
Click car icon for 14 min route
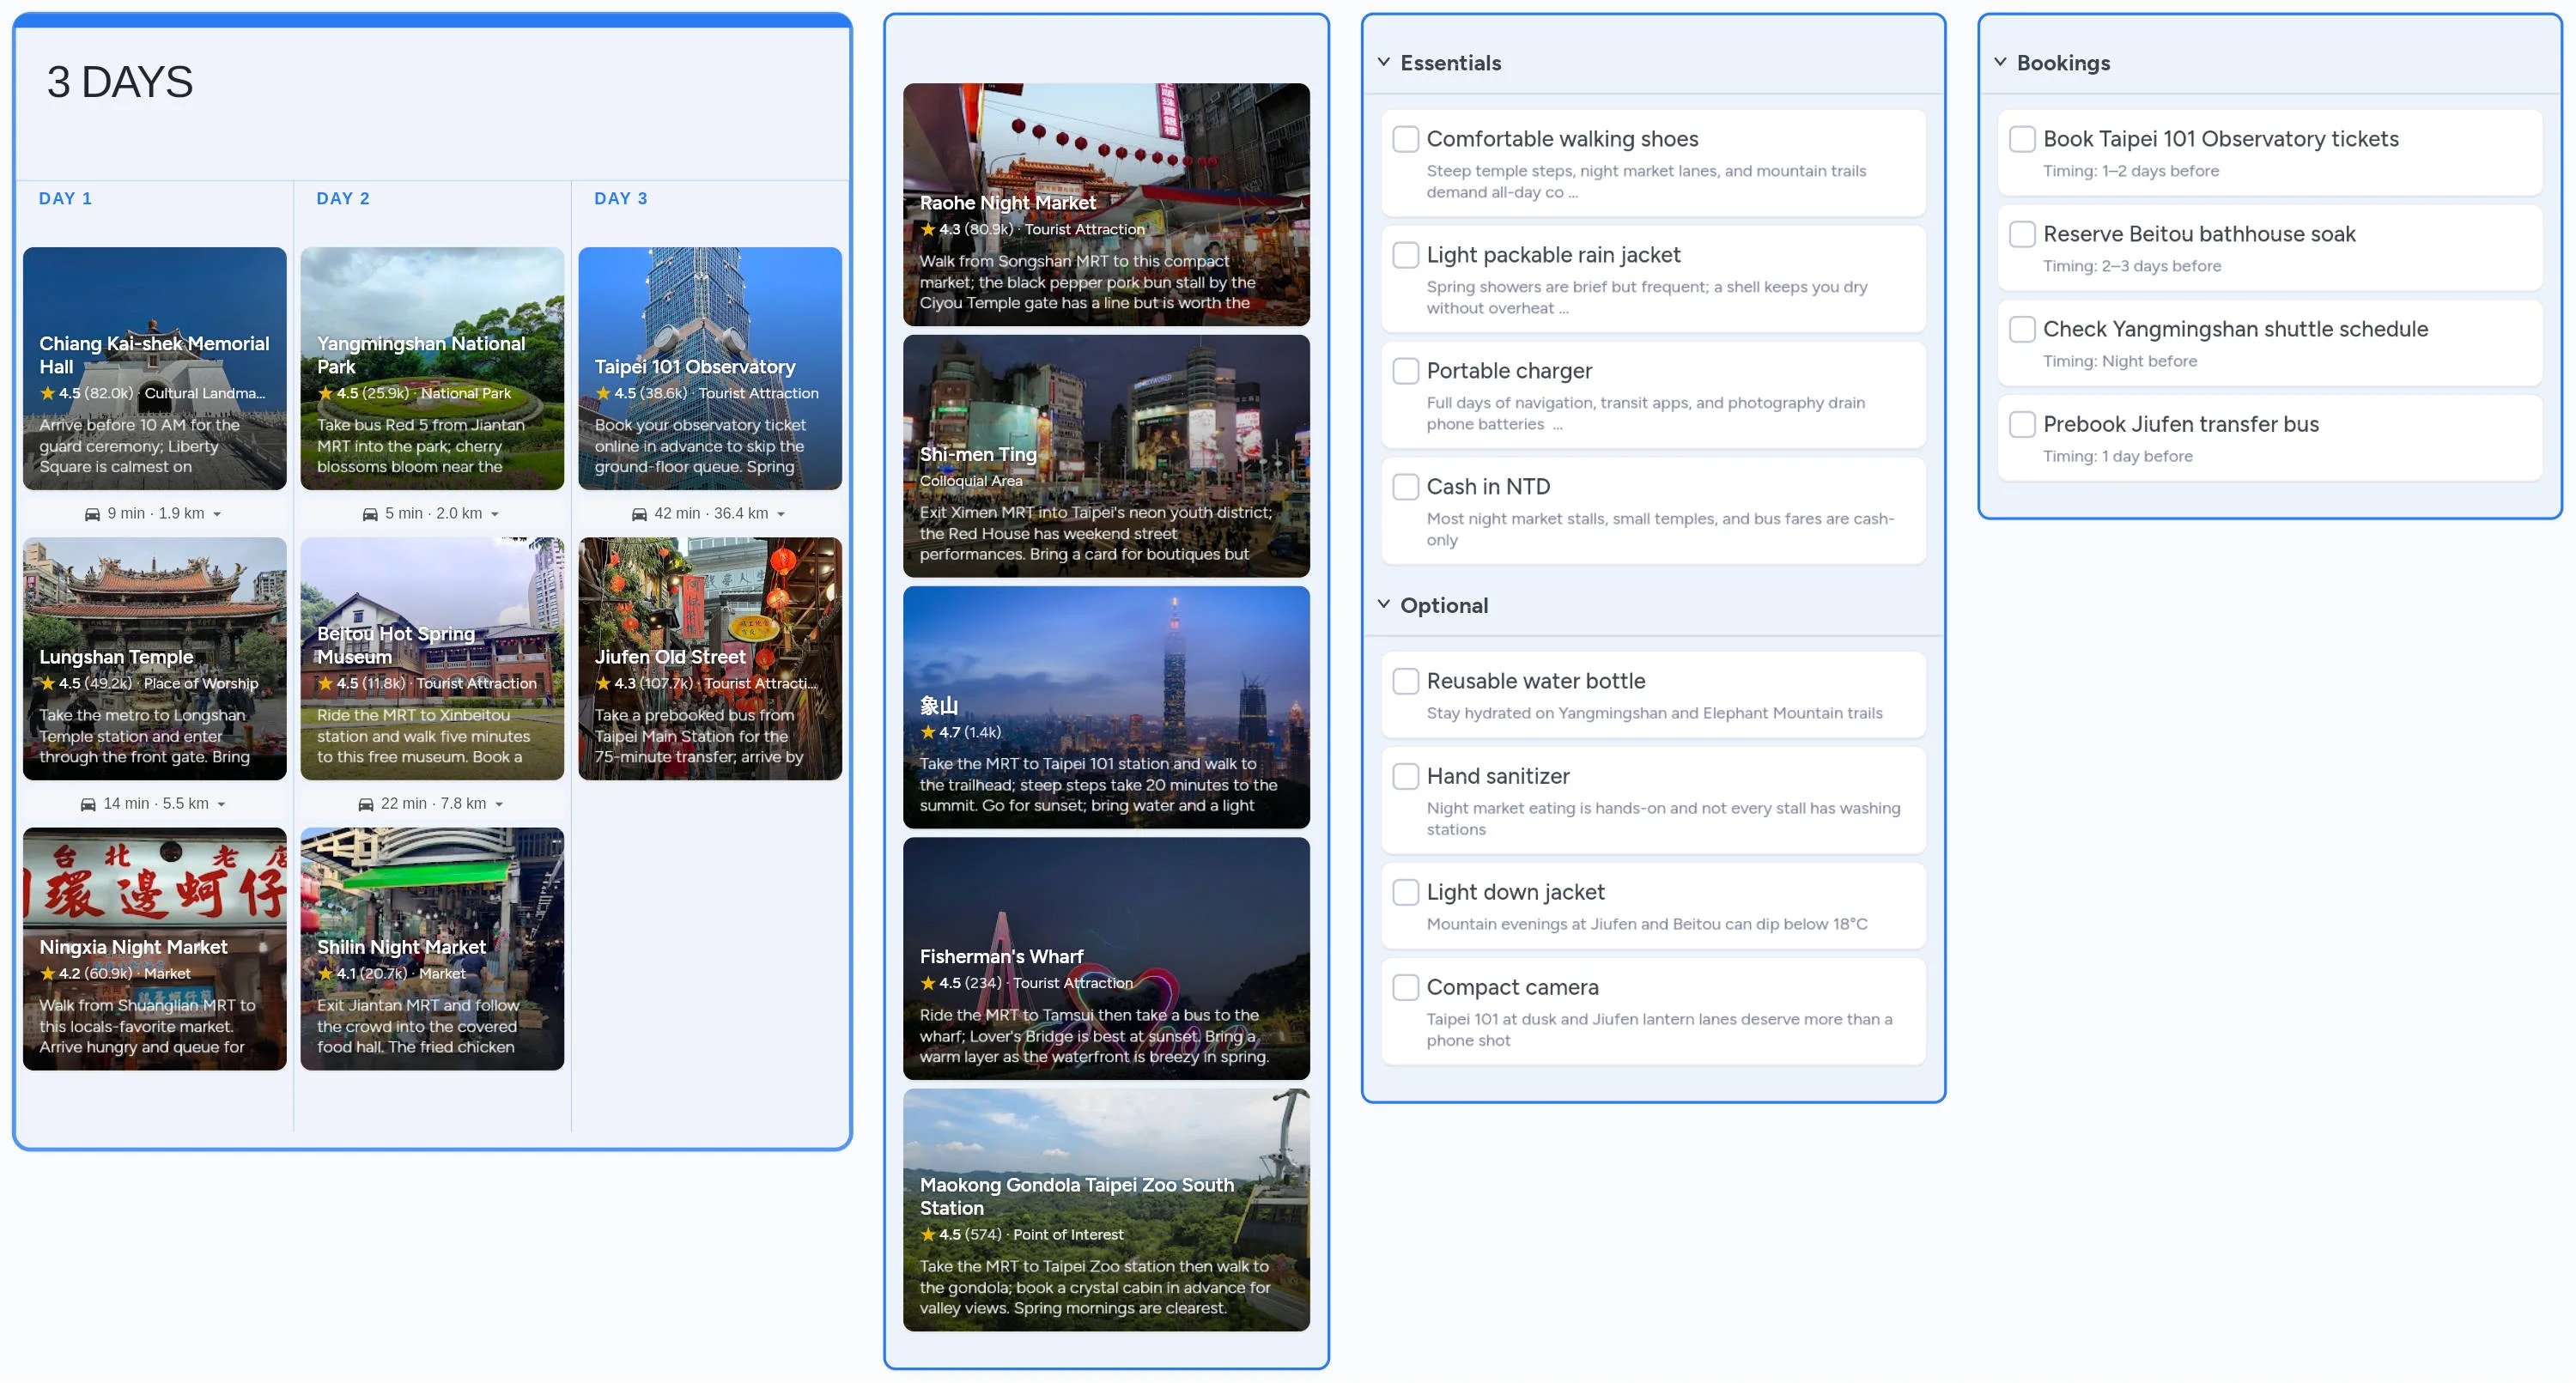pos(88,804)
